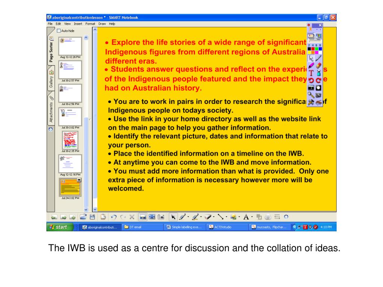Open the Format menu

click(90, 24)
